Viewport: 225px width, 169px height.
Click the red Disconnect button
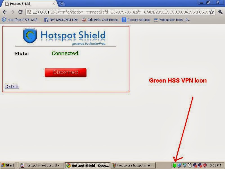tap(66, 72)
